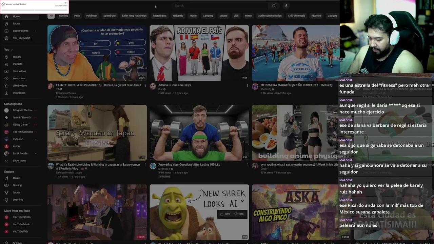Open TheGrefg channel avatar beside marathon video

coord(255,86)
